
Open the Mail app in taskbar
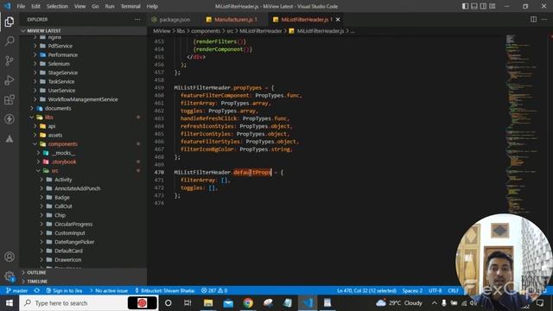[228, 303]
